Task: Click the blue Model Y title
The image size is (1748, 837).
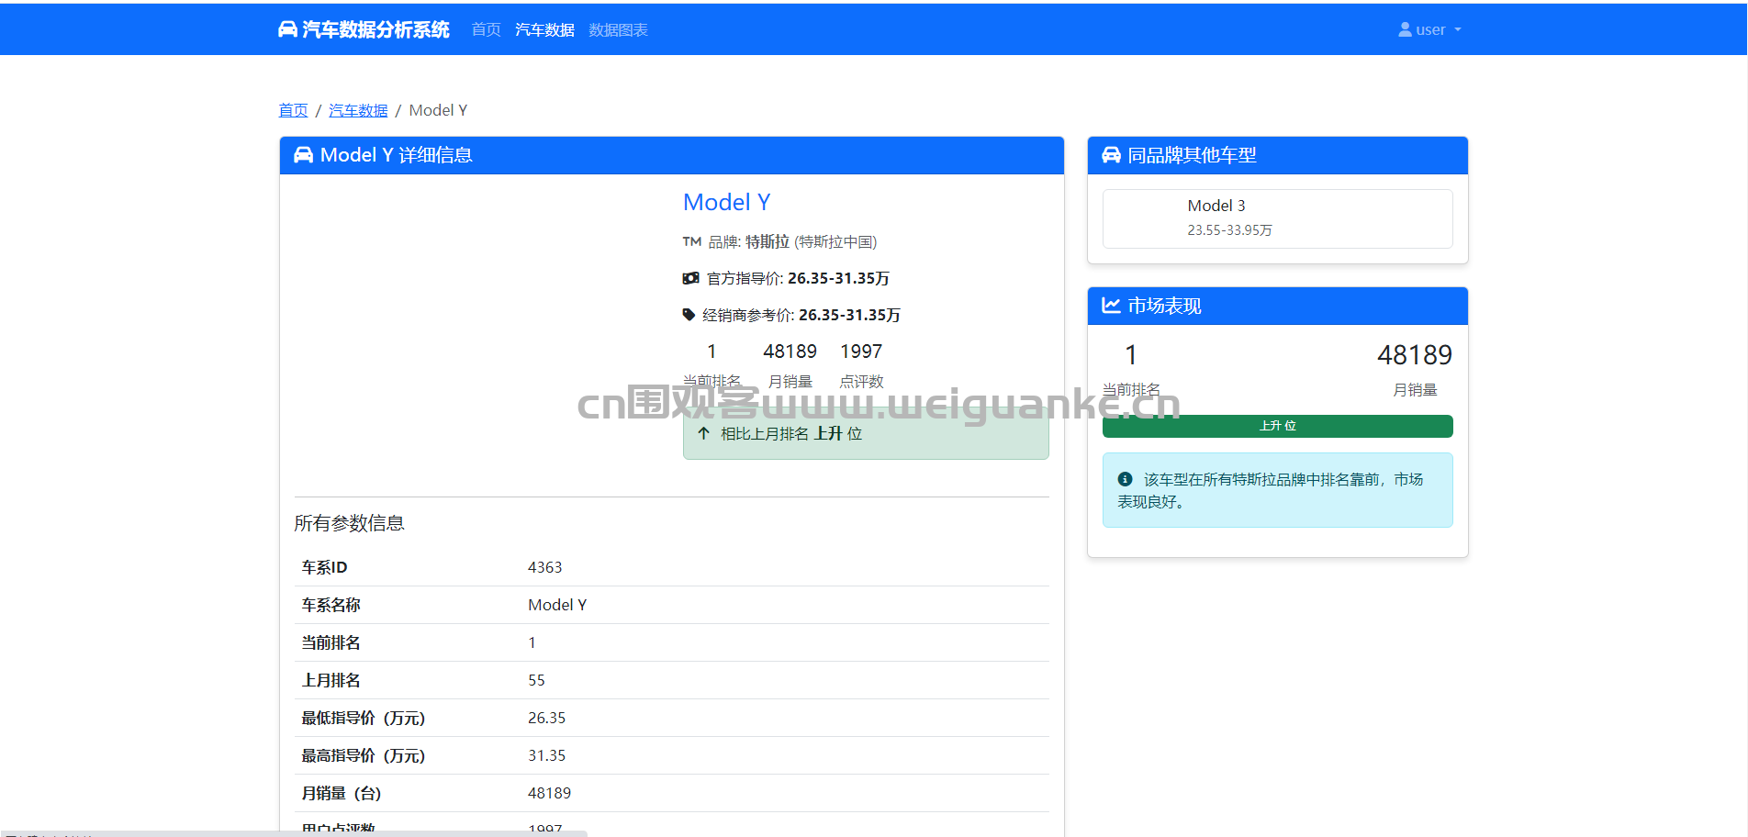Action: (x=726, y=202)
